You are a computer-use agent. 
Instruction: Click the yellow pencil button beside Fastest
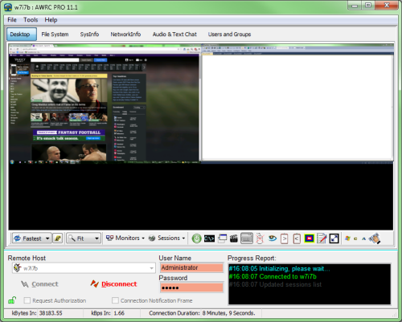tap(58, 238)
